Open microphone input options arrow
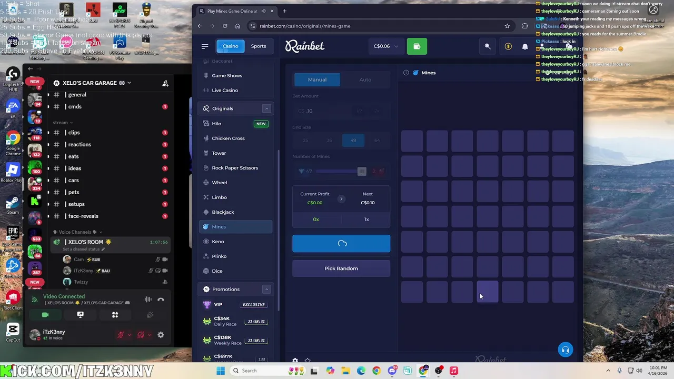The image size is (674, 379). pos(129,335)
